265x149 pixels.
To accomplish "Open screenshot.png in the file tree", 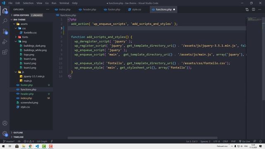I will click(x=29, y=103).
